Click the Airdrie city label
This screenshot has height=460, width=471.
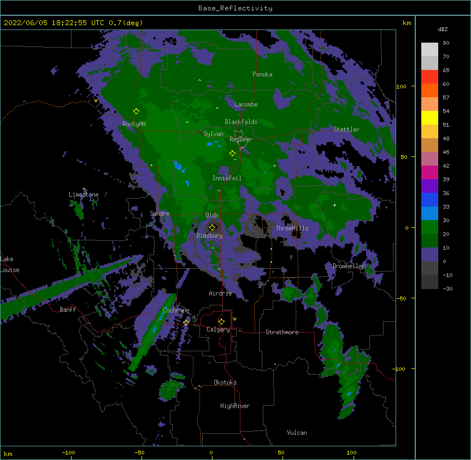point(220,293)
